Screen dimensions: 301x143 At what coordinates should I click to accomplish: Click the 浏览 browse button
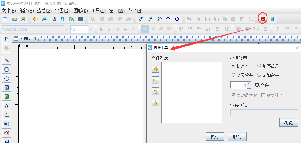tap(289, 122)
